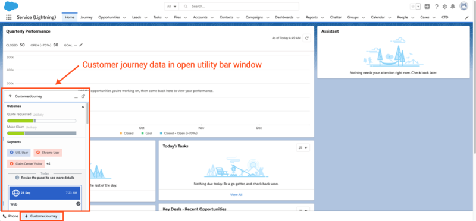Click the Salesforce cloud logo
476x221 pixels.
(x=11, y=6)
